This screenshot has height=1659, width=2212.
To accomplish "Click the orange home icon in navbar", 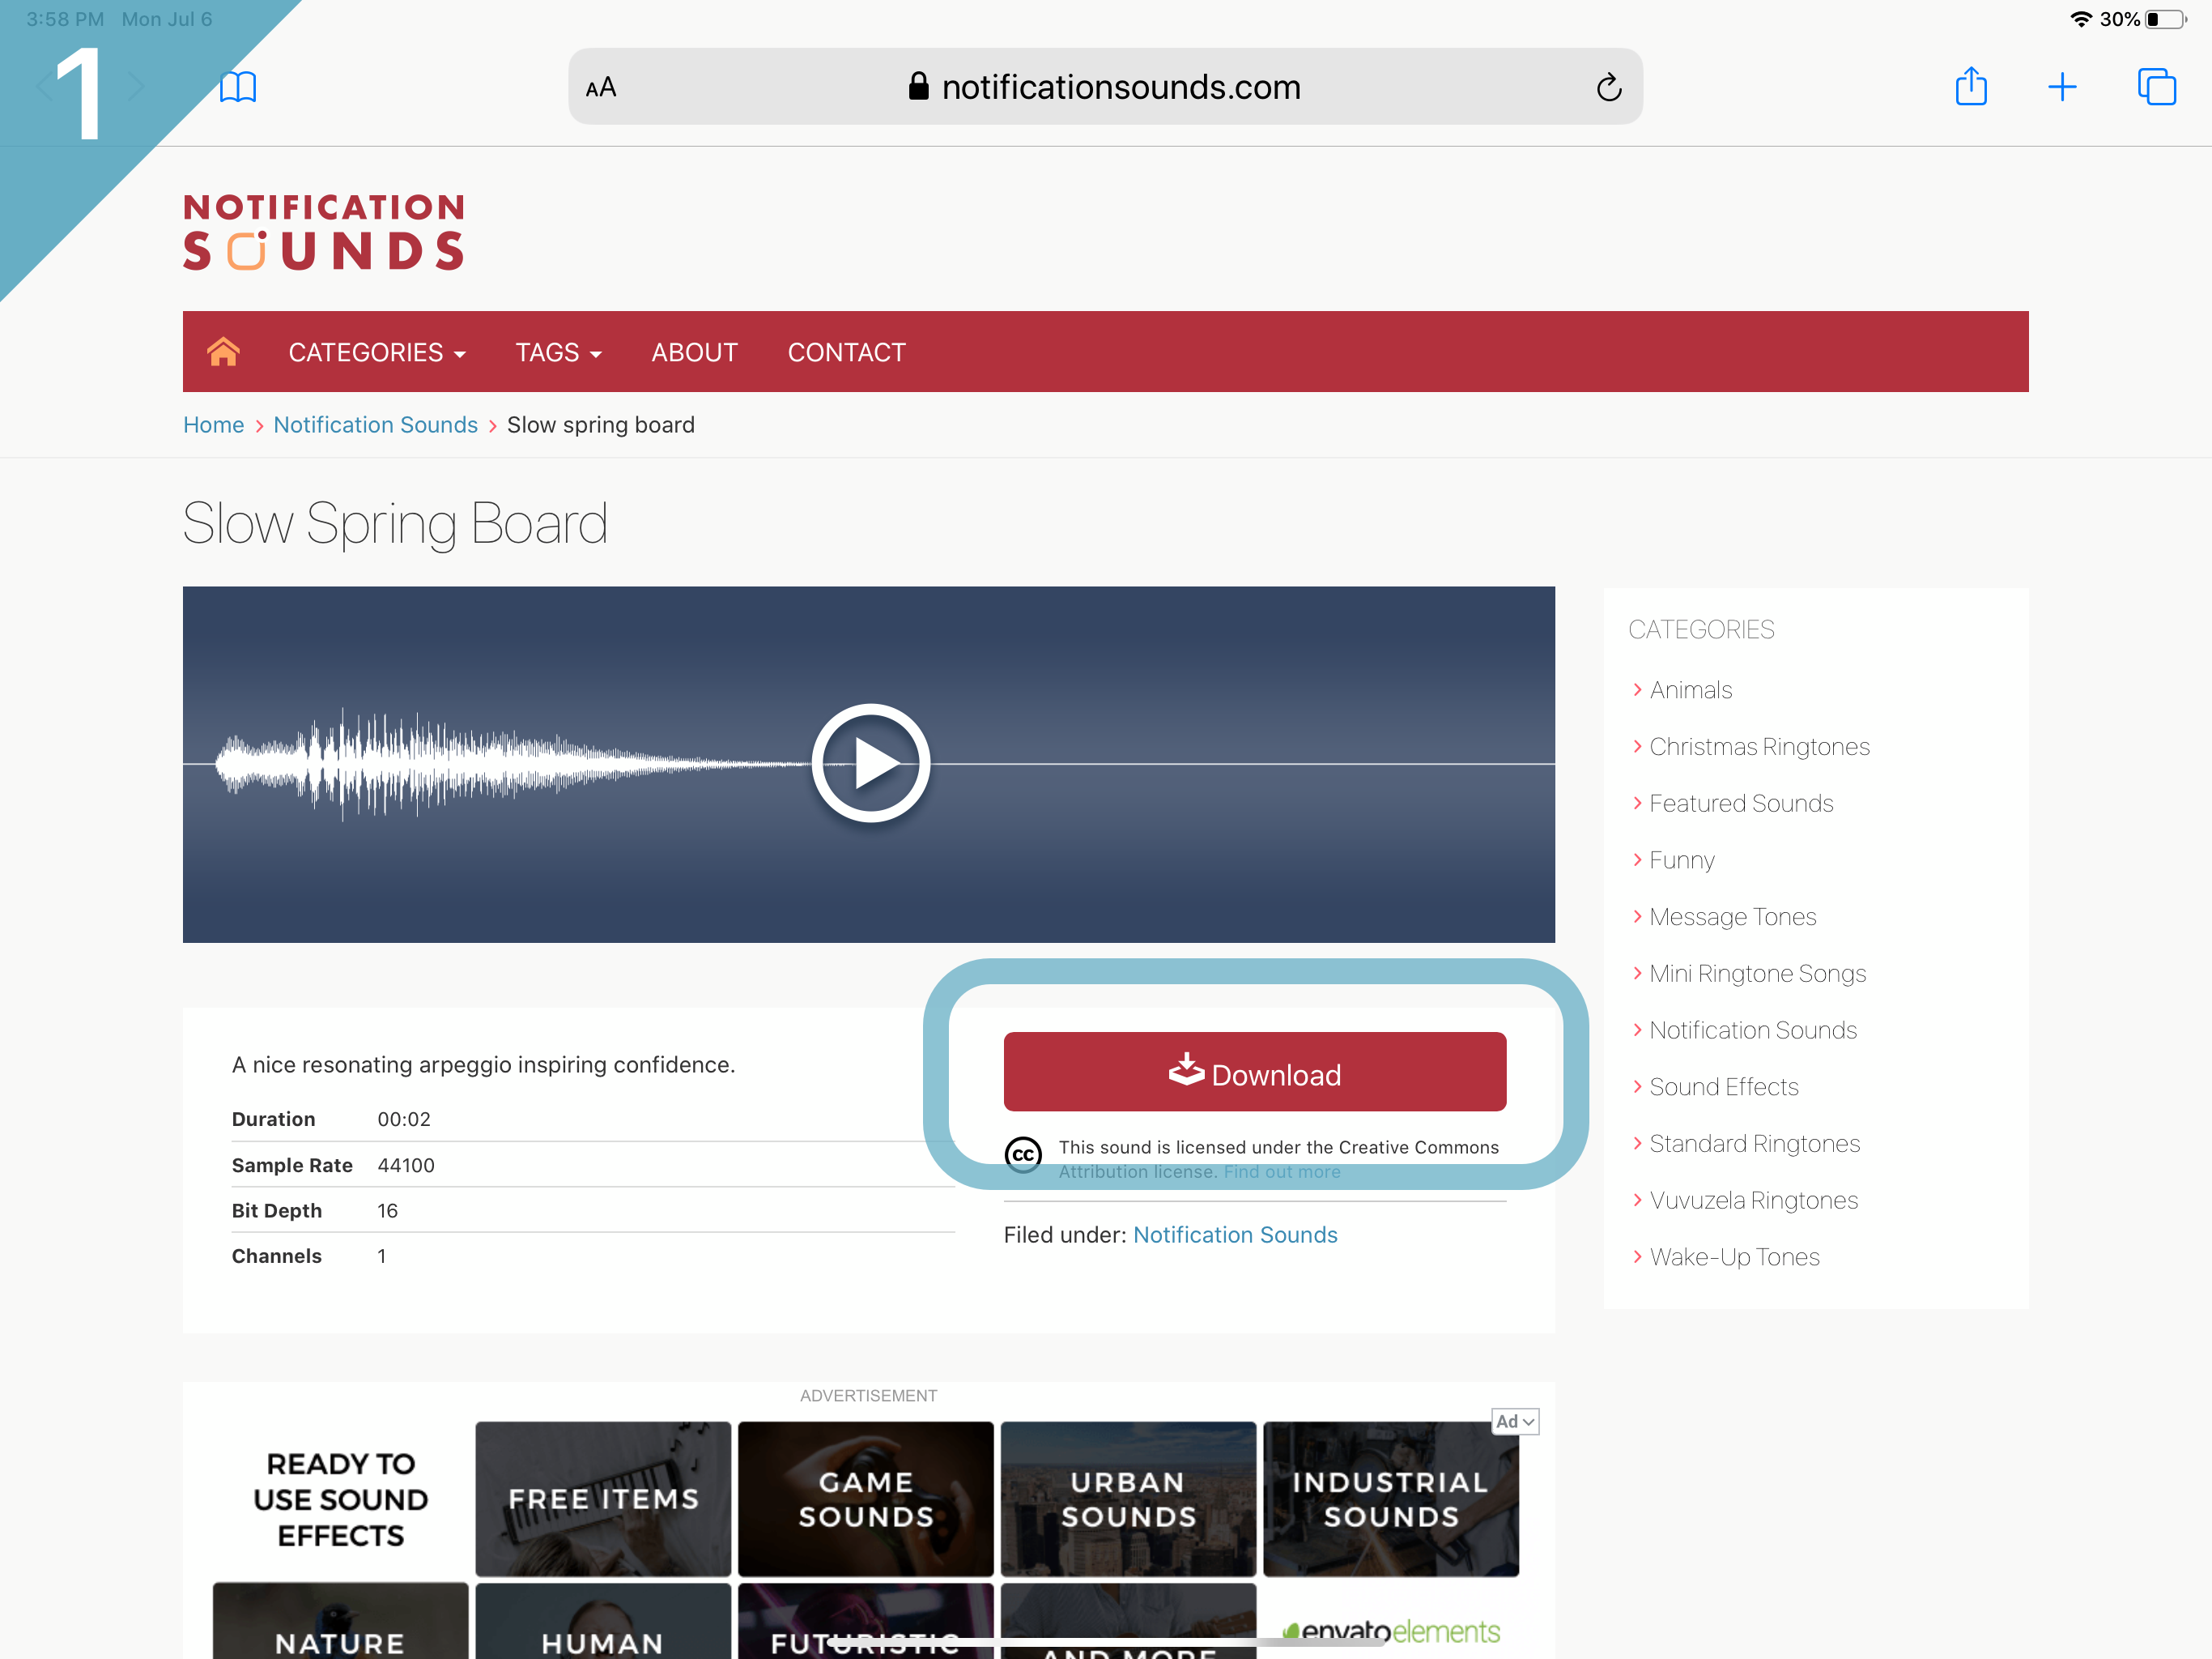I will click(223, 352).
